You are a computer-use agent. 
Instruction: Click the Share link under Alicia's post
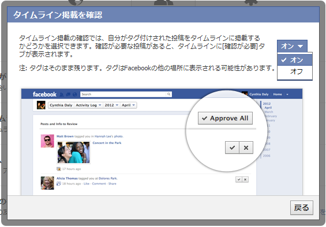113,184
